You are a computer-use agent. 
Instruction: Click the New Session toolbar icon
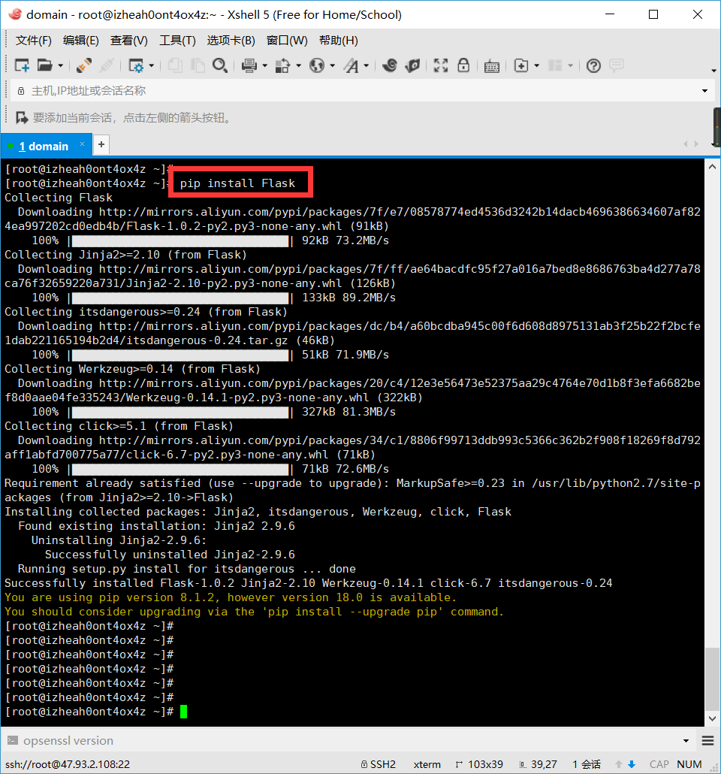[x=23, y=65]
